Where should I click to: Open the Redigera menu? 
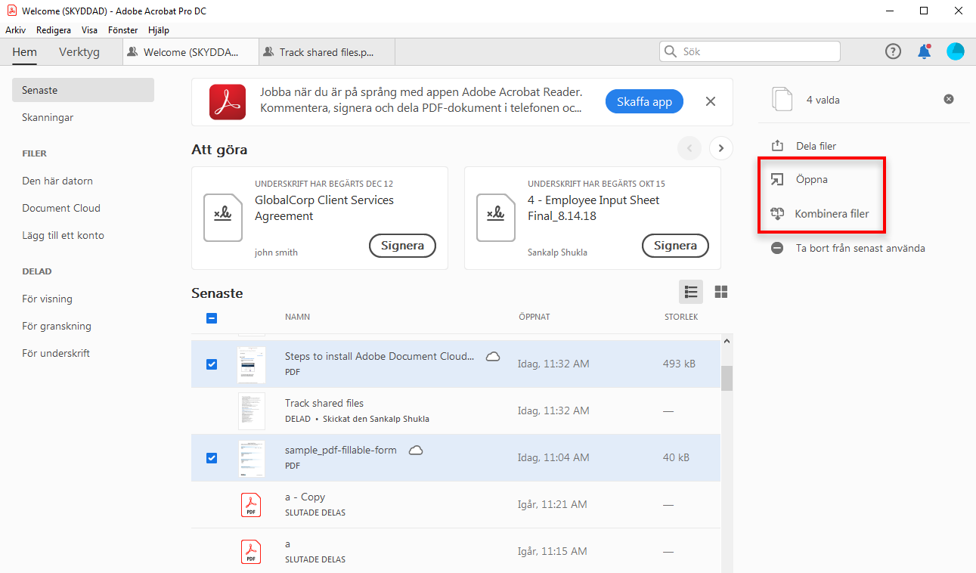[x=54, y=30]
